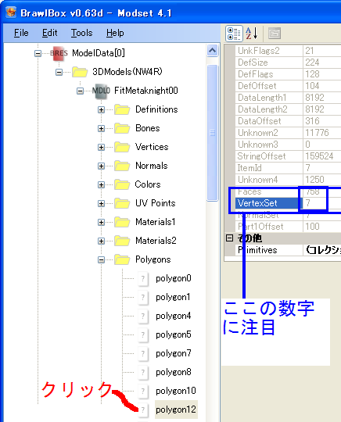Expand the UV Points folder node
Image resolution: width=341 pixels, height=422 pixels.
click(101, 203)
